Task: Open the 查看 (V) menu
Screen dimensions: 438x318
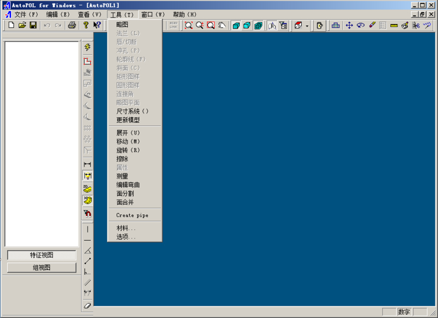Action: click(x=89, y=15)
